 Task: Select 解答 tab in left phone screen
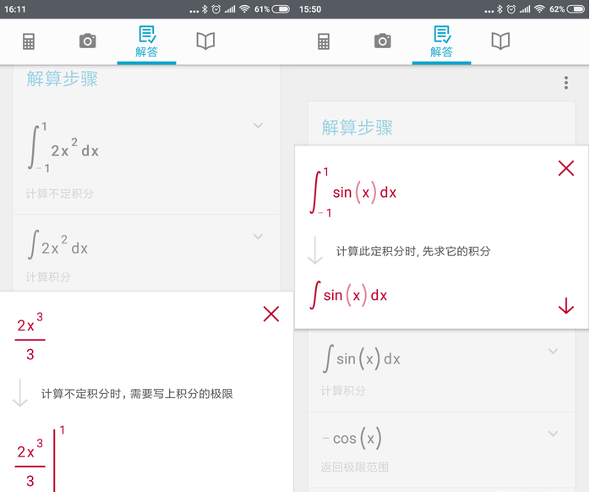tap(147, 41)
